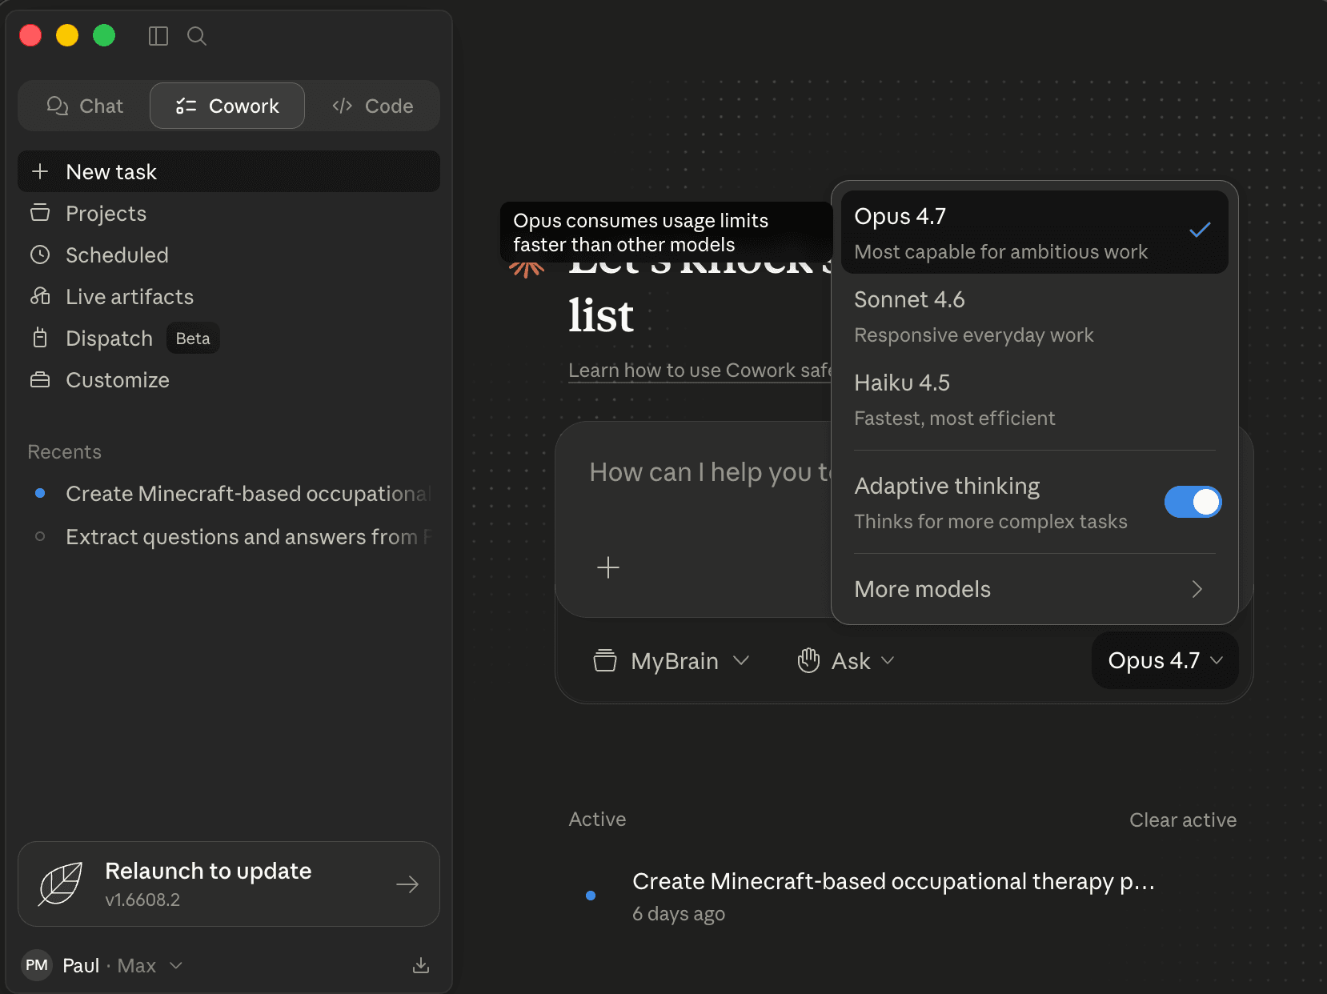Open the Customize section
Image resolution: width=1327 pixels, height=994 pixels.
point(229,380)
